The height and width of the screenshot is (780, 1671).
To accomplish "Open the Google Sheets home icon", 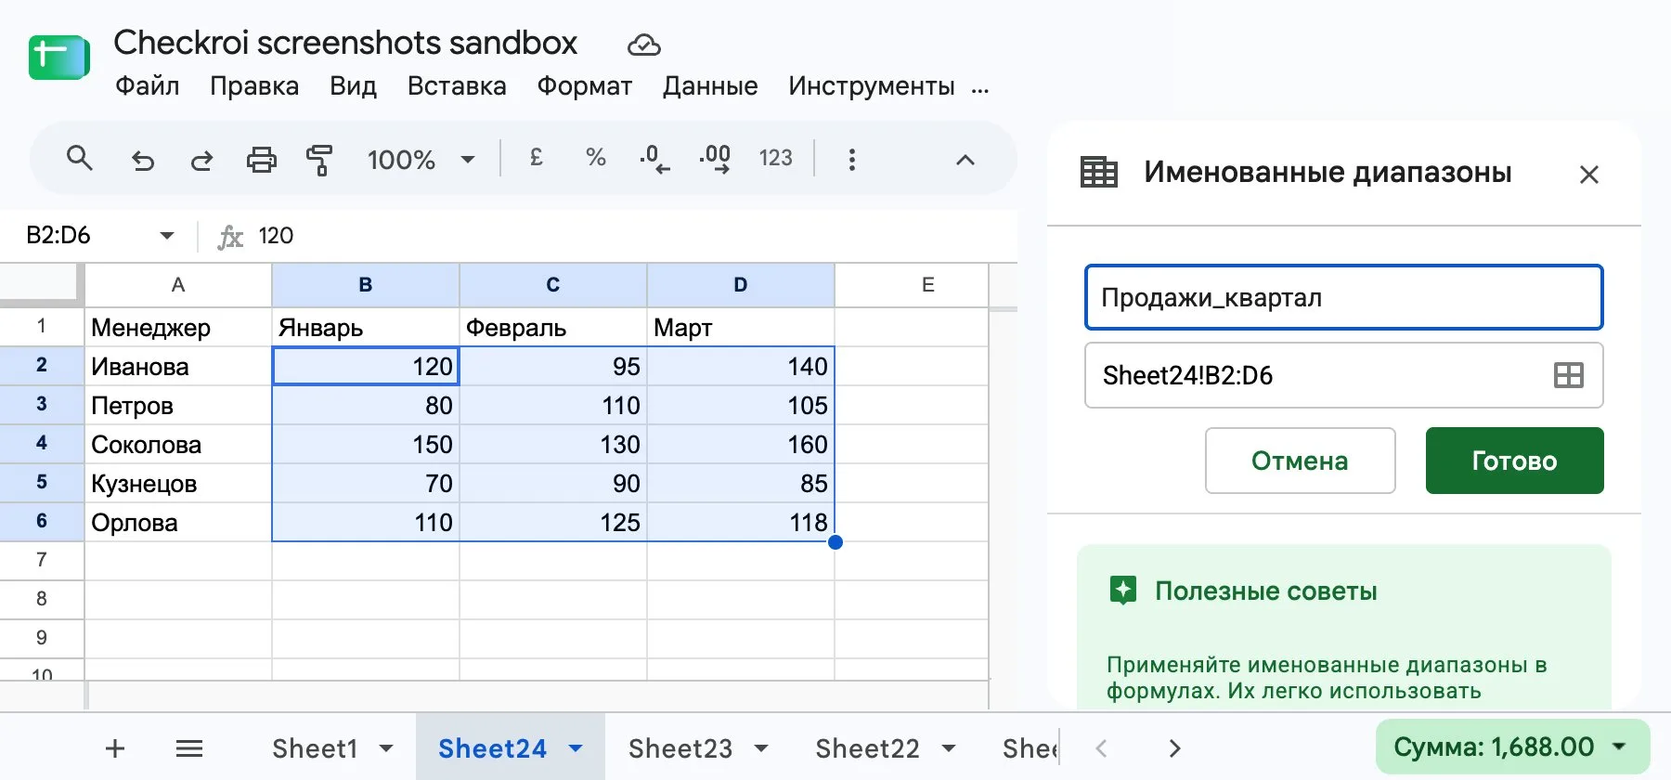I will (x=58, y=58).
